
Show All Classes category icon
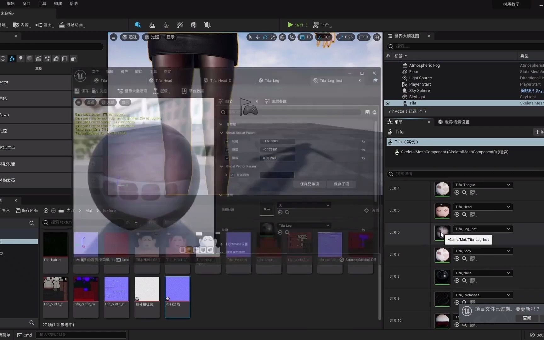[x=73, y=59]
